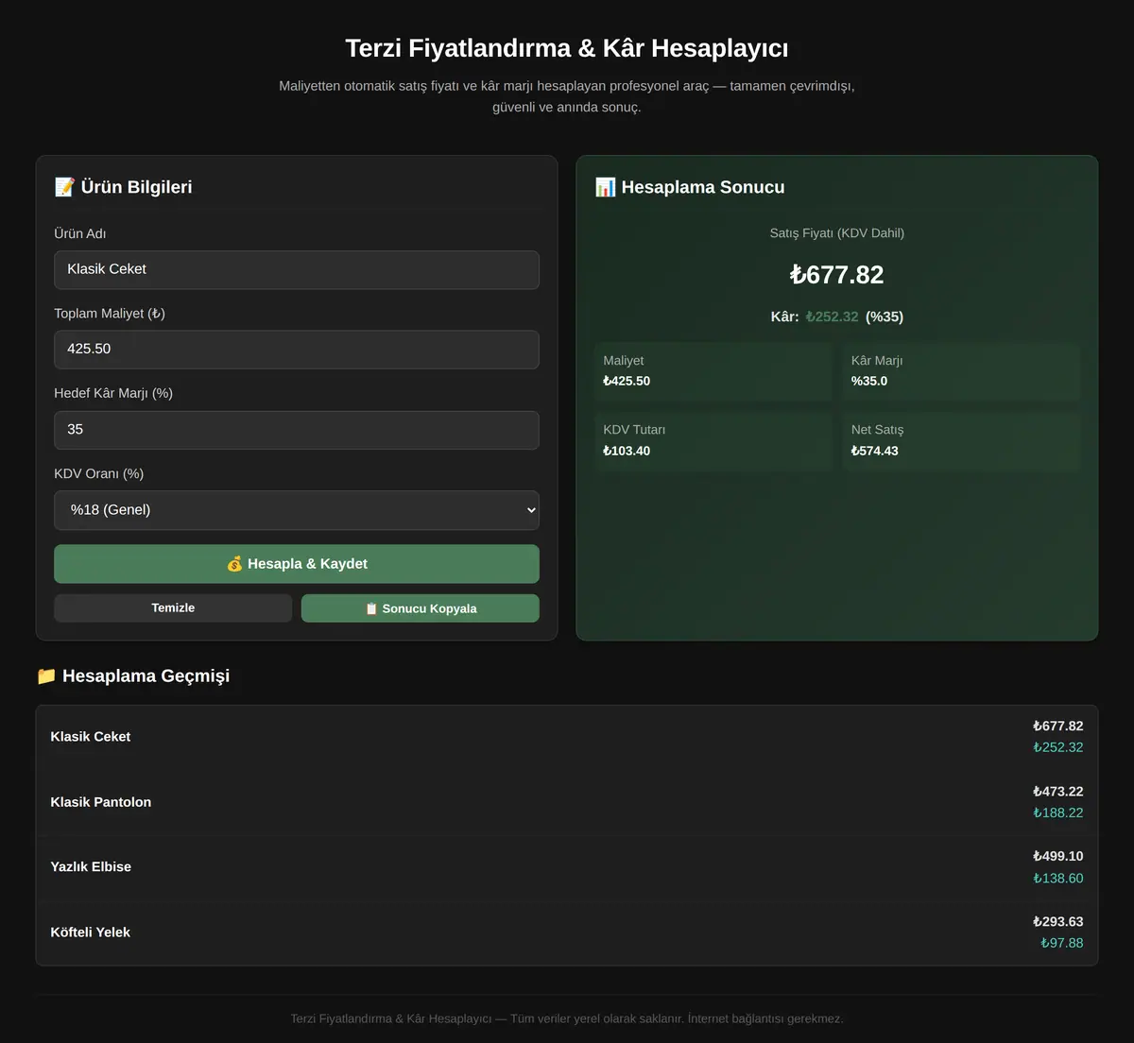Click the KDV Tutarı ₺103.40 result card
This screenshot has height=1043, width=1134.
tap(713, 441)
